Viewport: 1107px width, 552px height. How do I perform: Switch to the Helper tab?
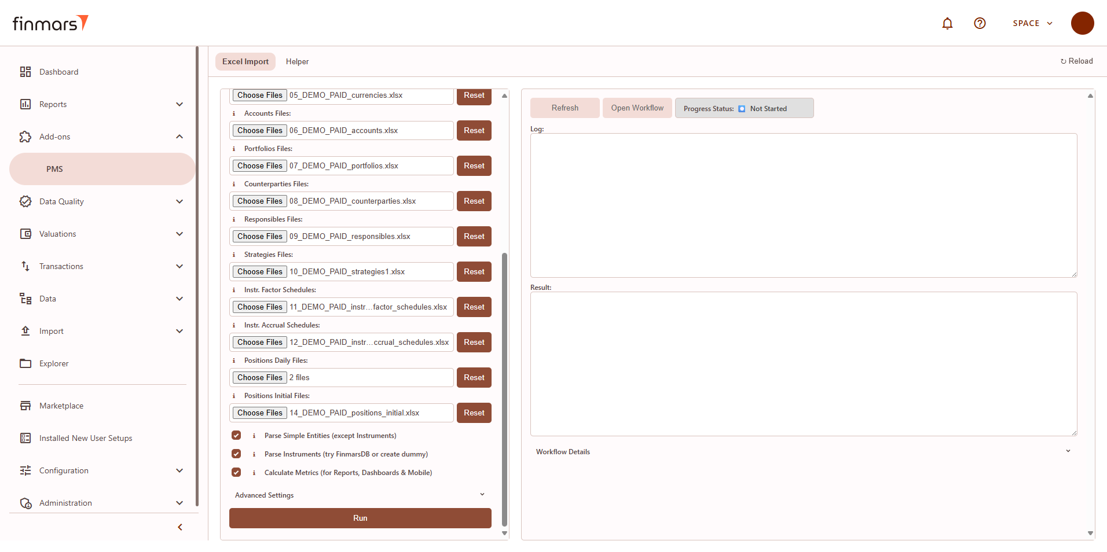[297, 61]
